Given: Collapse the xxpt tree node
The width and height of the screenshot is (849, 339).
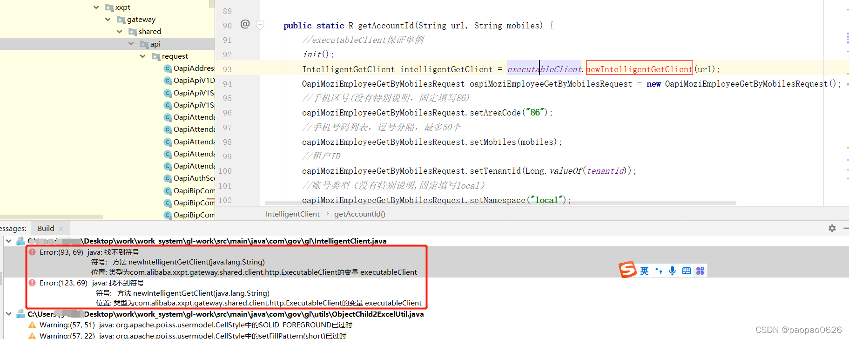Looking at the screenshot, I should pyautogui.click(x=96, y=7).
